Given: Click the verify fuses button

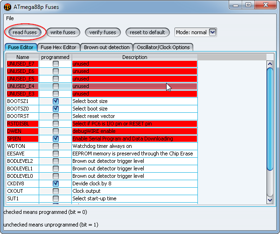Looking at the screenshot, I should [x=103, y=32].
